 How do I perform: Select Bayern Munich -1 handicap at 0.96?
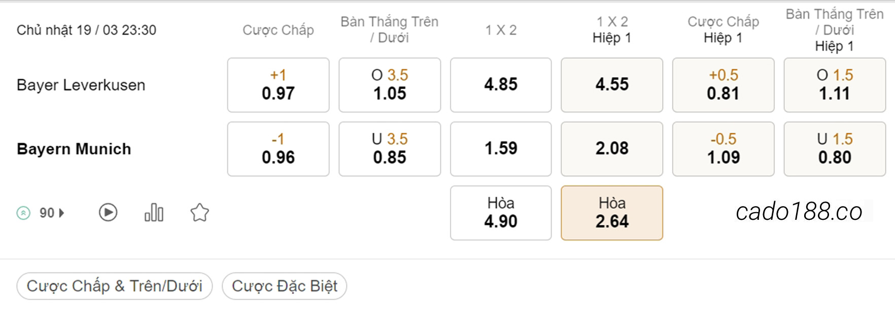pos(278,148)
